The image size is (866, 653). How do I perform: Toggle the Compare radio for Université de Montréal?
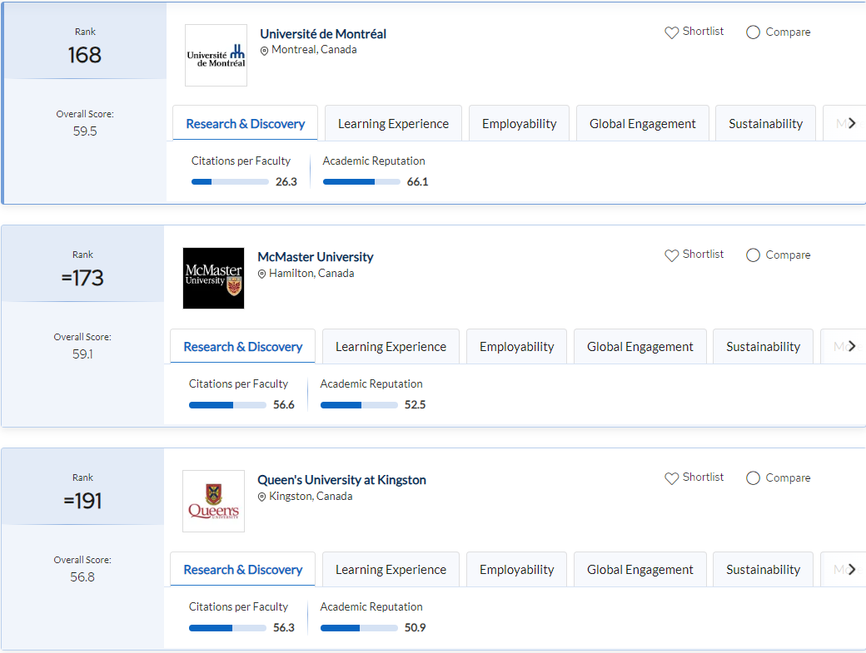pyautogui.click(x=754, y=32)
